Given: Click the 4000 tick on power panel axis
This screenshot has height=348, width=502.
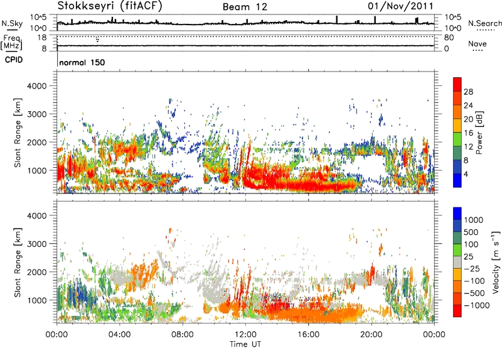Looking at the screenshot, I should [x=37, y=86].
